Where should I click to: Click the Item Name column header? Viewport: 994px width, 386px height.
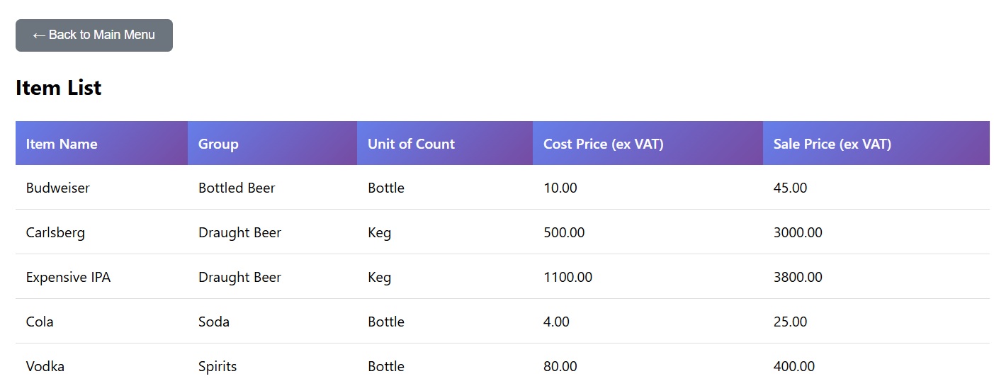coord(62,144)
